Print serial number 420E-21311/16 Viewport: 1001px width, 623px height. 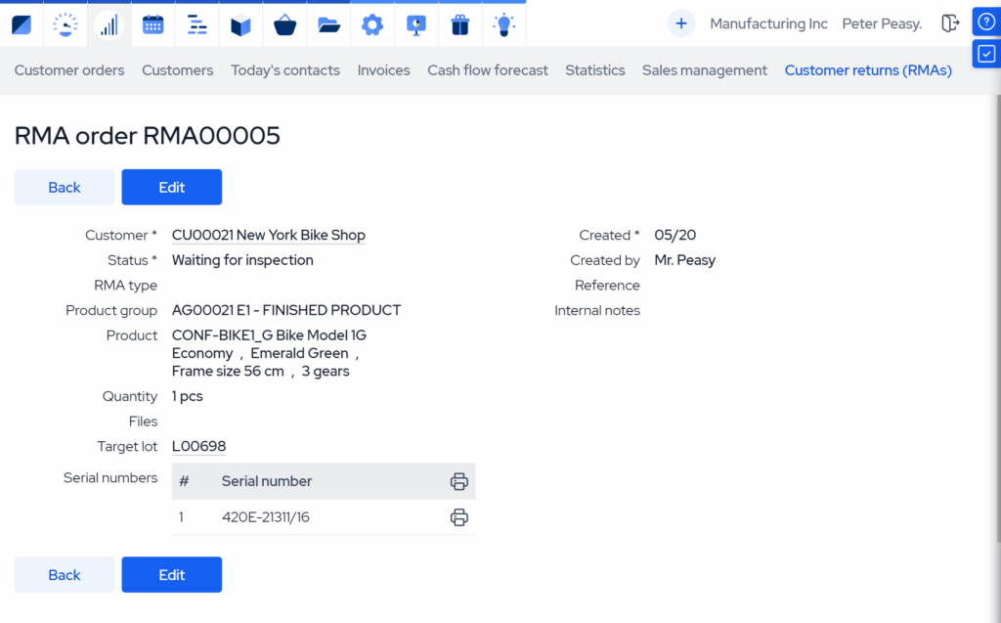[x=458, y=517]
